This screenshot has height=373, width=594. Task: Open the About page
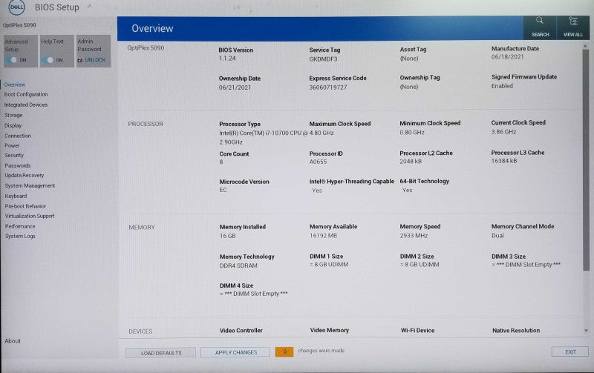click(x=13, y=341)
